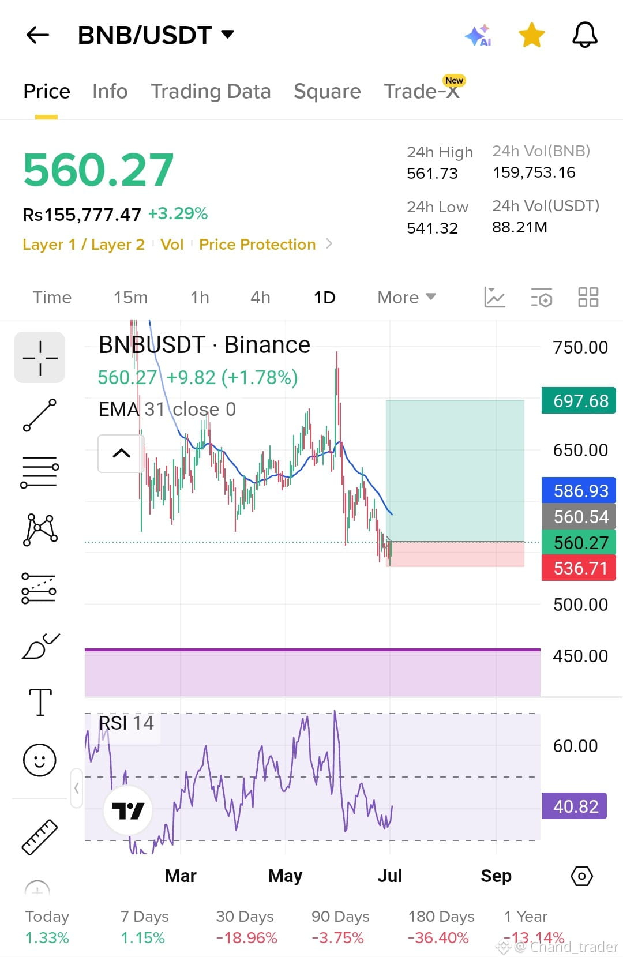Select the Today performance 1.33%
Screen dimensions: 623x961
click(x=47, y=927)
